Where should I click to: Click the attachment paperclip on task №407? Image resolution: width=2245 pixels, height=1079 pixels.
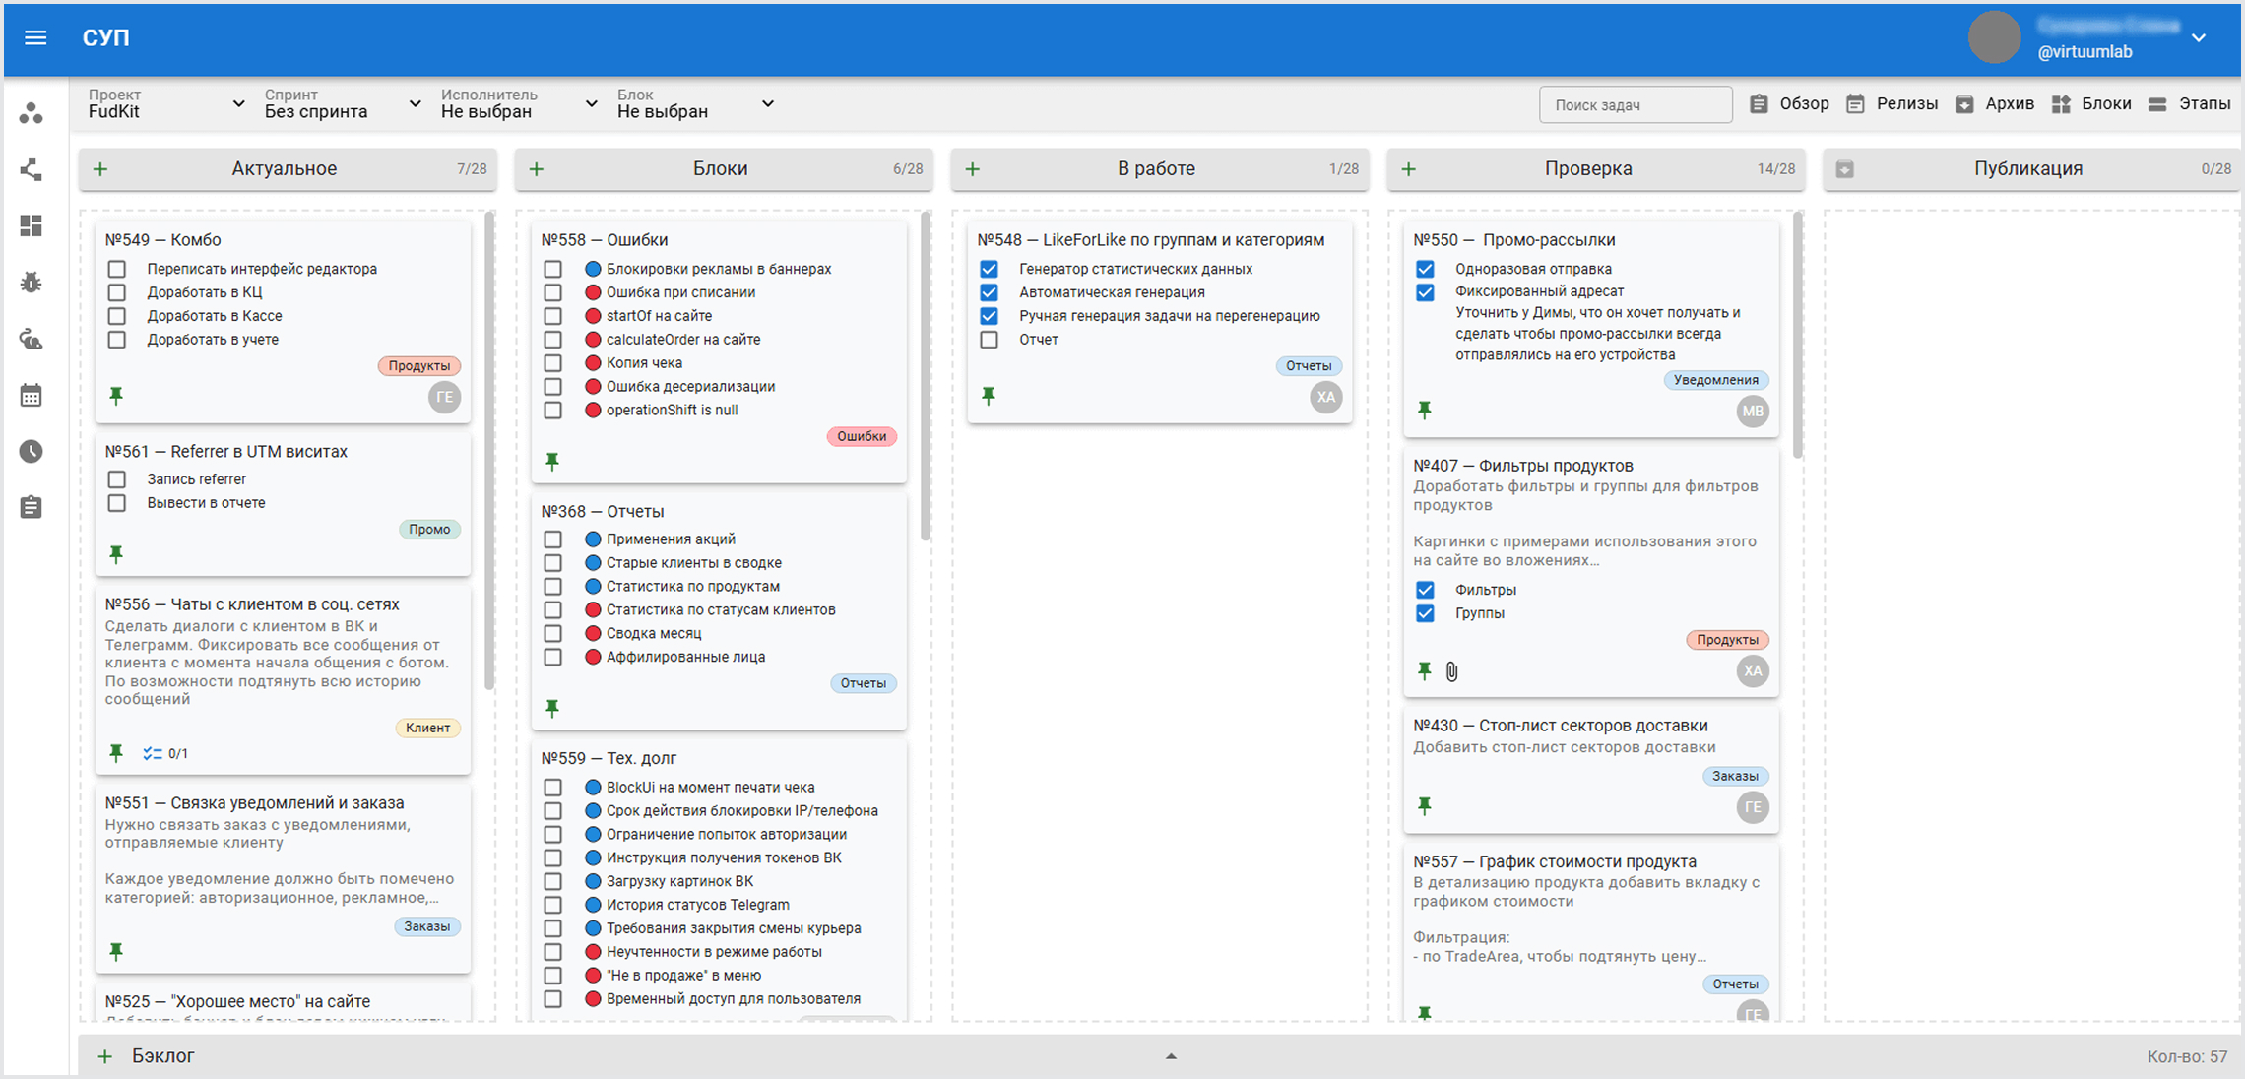1451,671
